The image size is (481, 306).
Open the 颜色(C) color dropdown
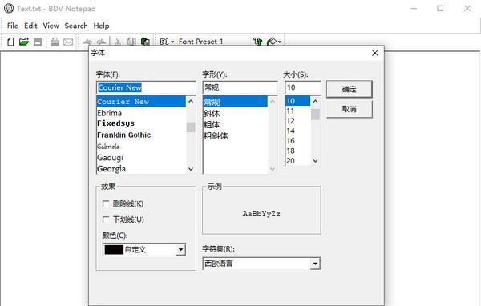click(180, 250)
